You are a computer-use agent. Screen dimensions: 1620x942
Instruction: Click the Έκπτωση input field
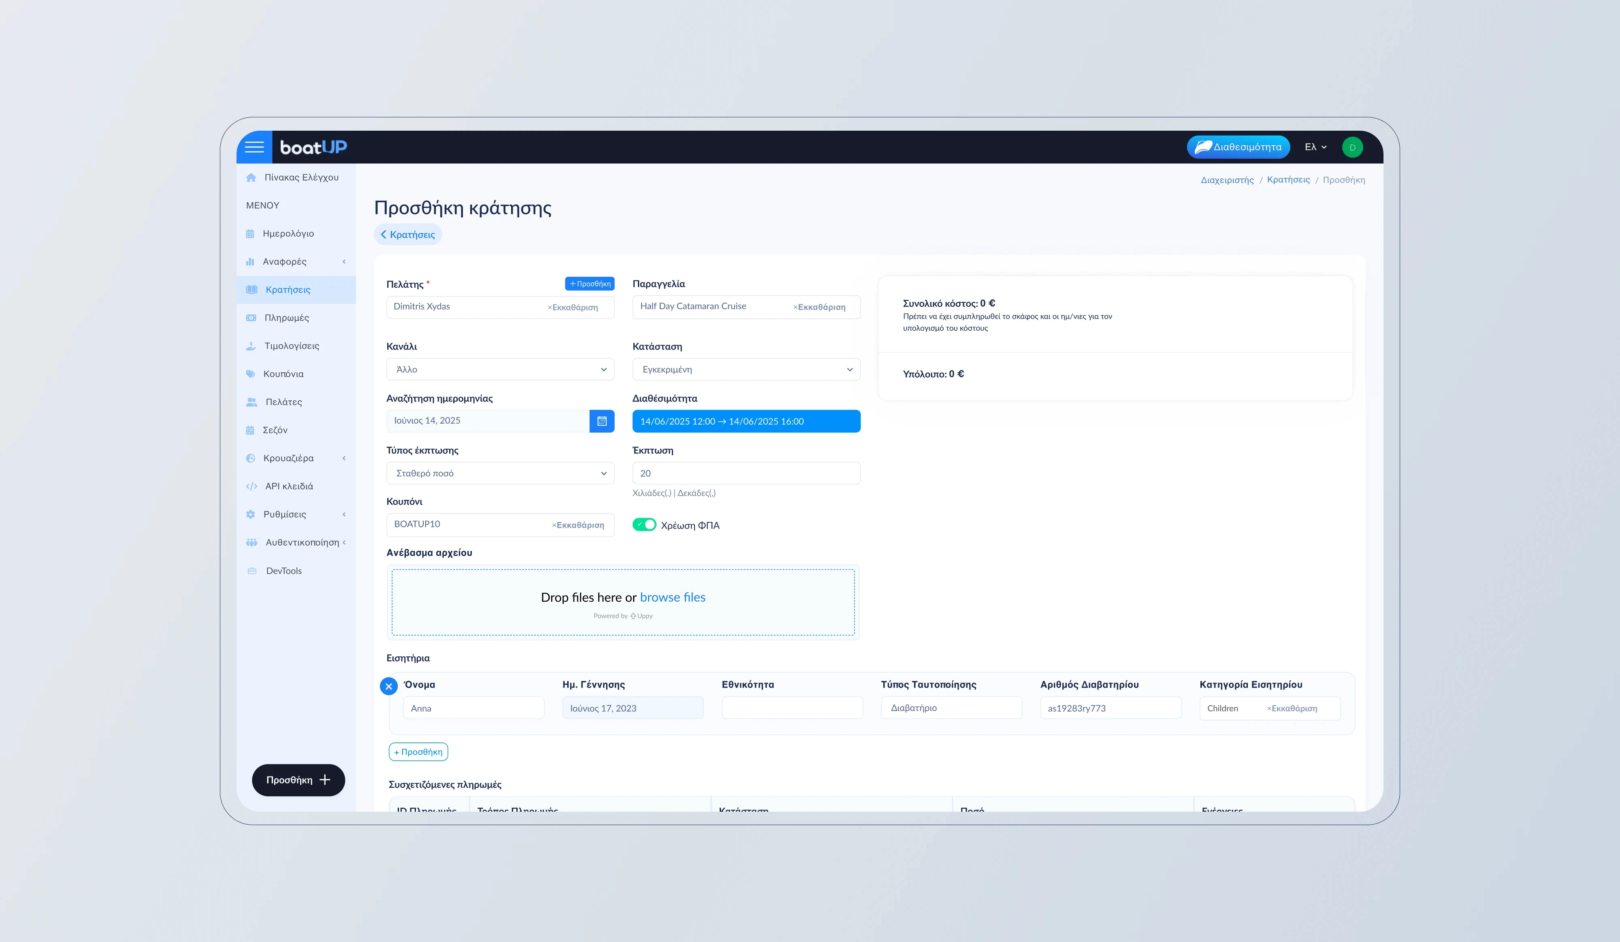746,473
